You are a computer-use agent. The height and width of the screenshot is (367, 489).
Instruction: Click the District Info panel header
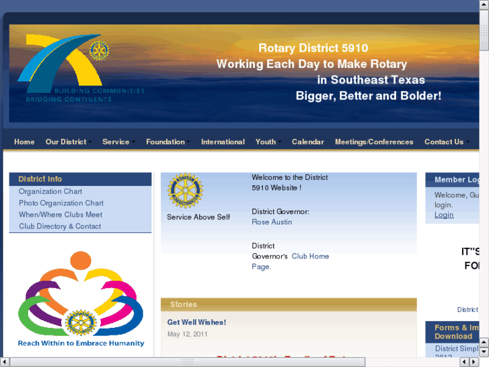click(81, 179)
